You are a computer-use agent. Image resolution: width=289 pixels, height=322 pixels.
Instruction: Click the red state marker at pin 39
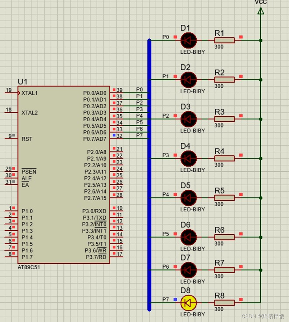(114, 90)
